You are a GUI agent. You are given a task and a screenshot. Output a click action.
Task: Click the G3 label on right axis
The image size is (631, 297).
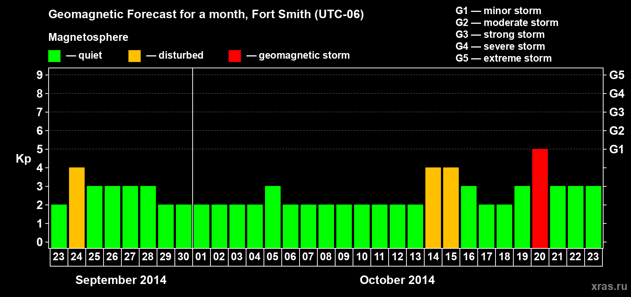(617, 112)
